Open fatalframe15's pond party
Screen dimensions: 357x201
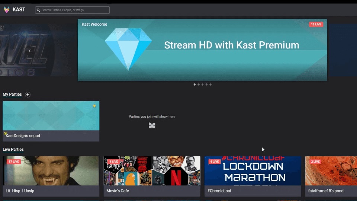click(x=331, y=171)
